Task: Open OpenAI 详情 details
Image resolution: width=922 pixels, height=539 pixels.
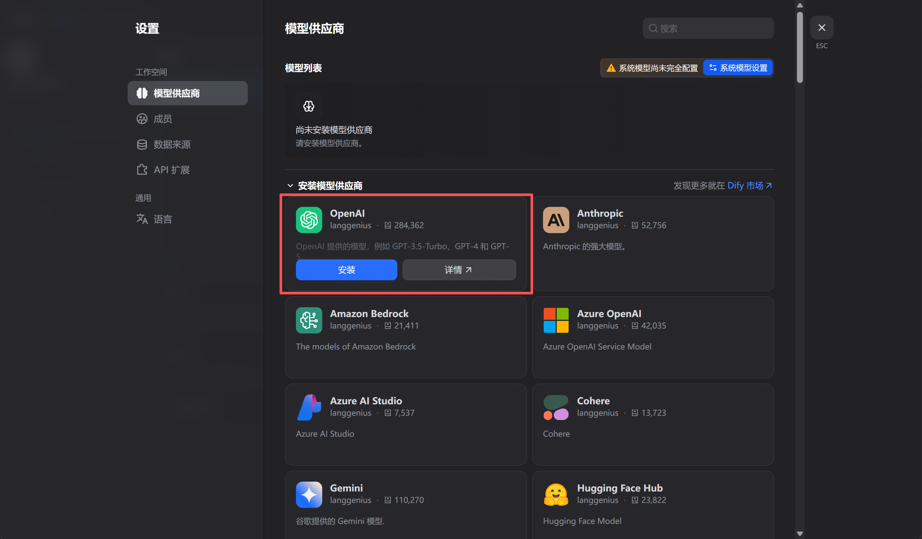Action: (459, 270)
